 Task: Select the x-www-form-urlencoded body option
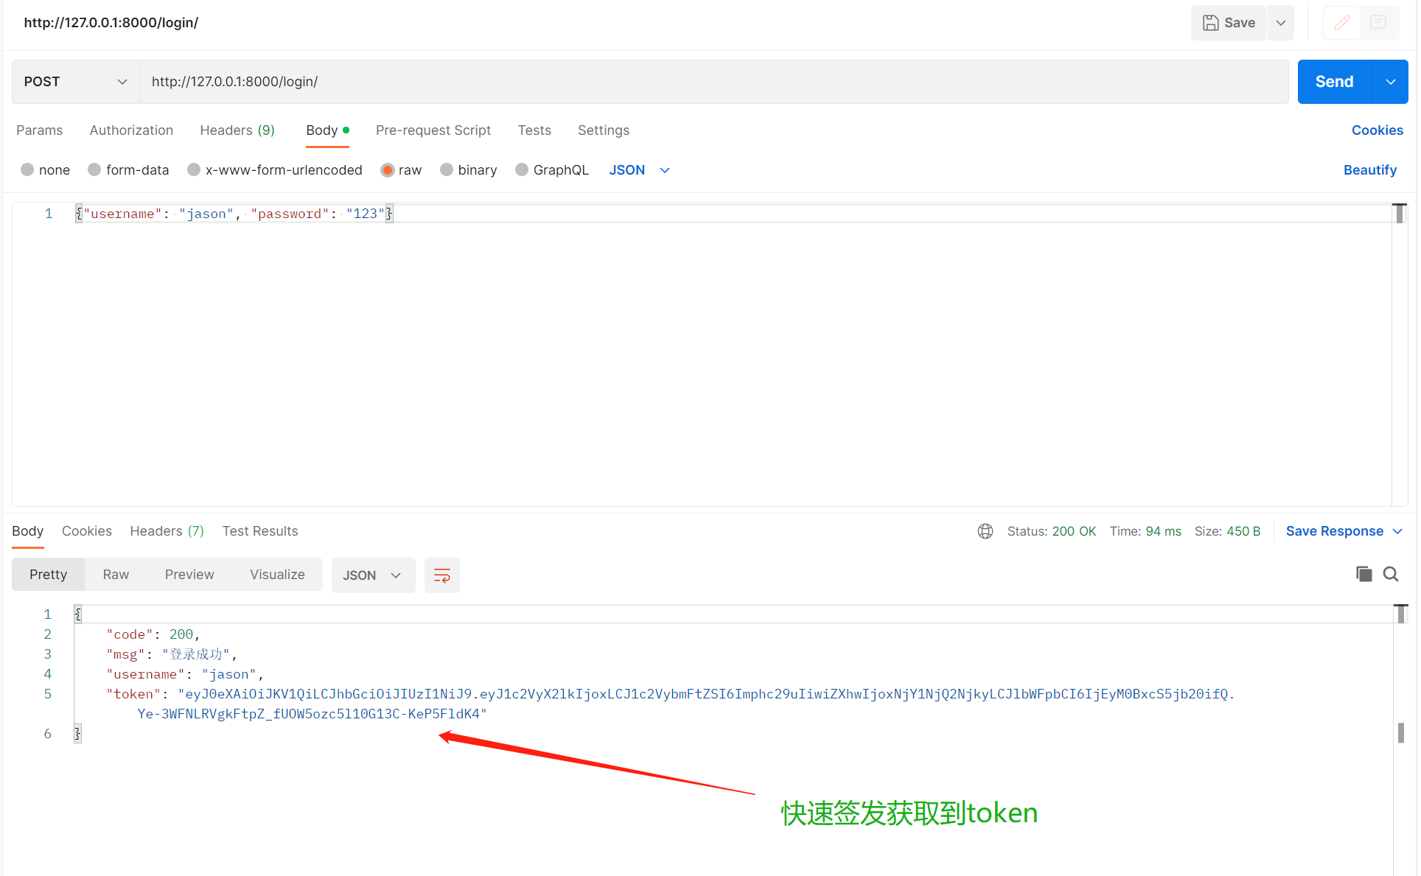tap(194, 170)
